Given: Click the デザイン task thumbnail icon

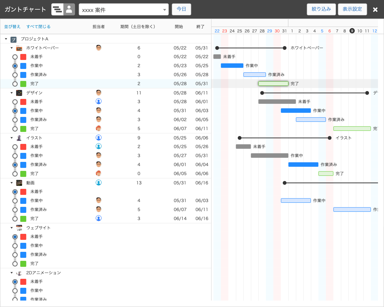Looking at the screenshot, I should (x=19, y=93).
